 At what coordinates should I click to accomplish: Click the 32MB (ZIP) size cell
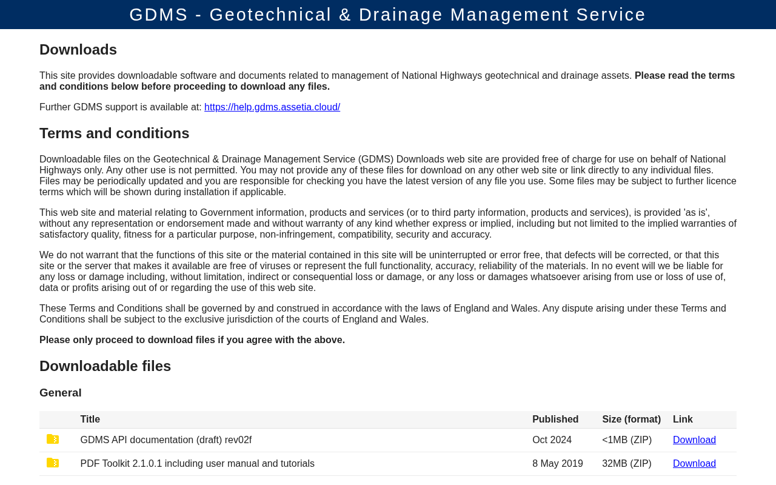627,464
